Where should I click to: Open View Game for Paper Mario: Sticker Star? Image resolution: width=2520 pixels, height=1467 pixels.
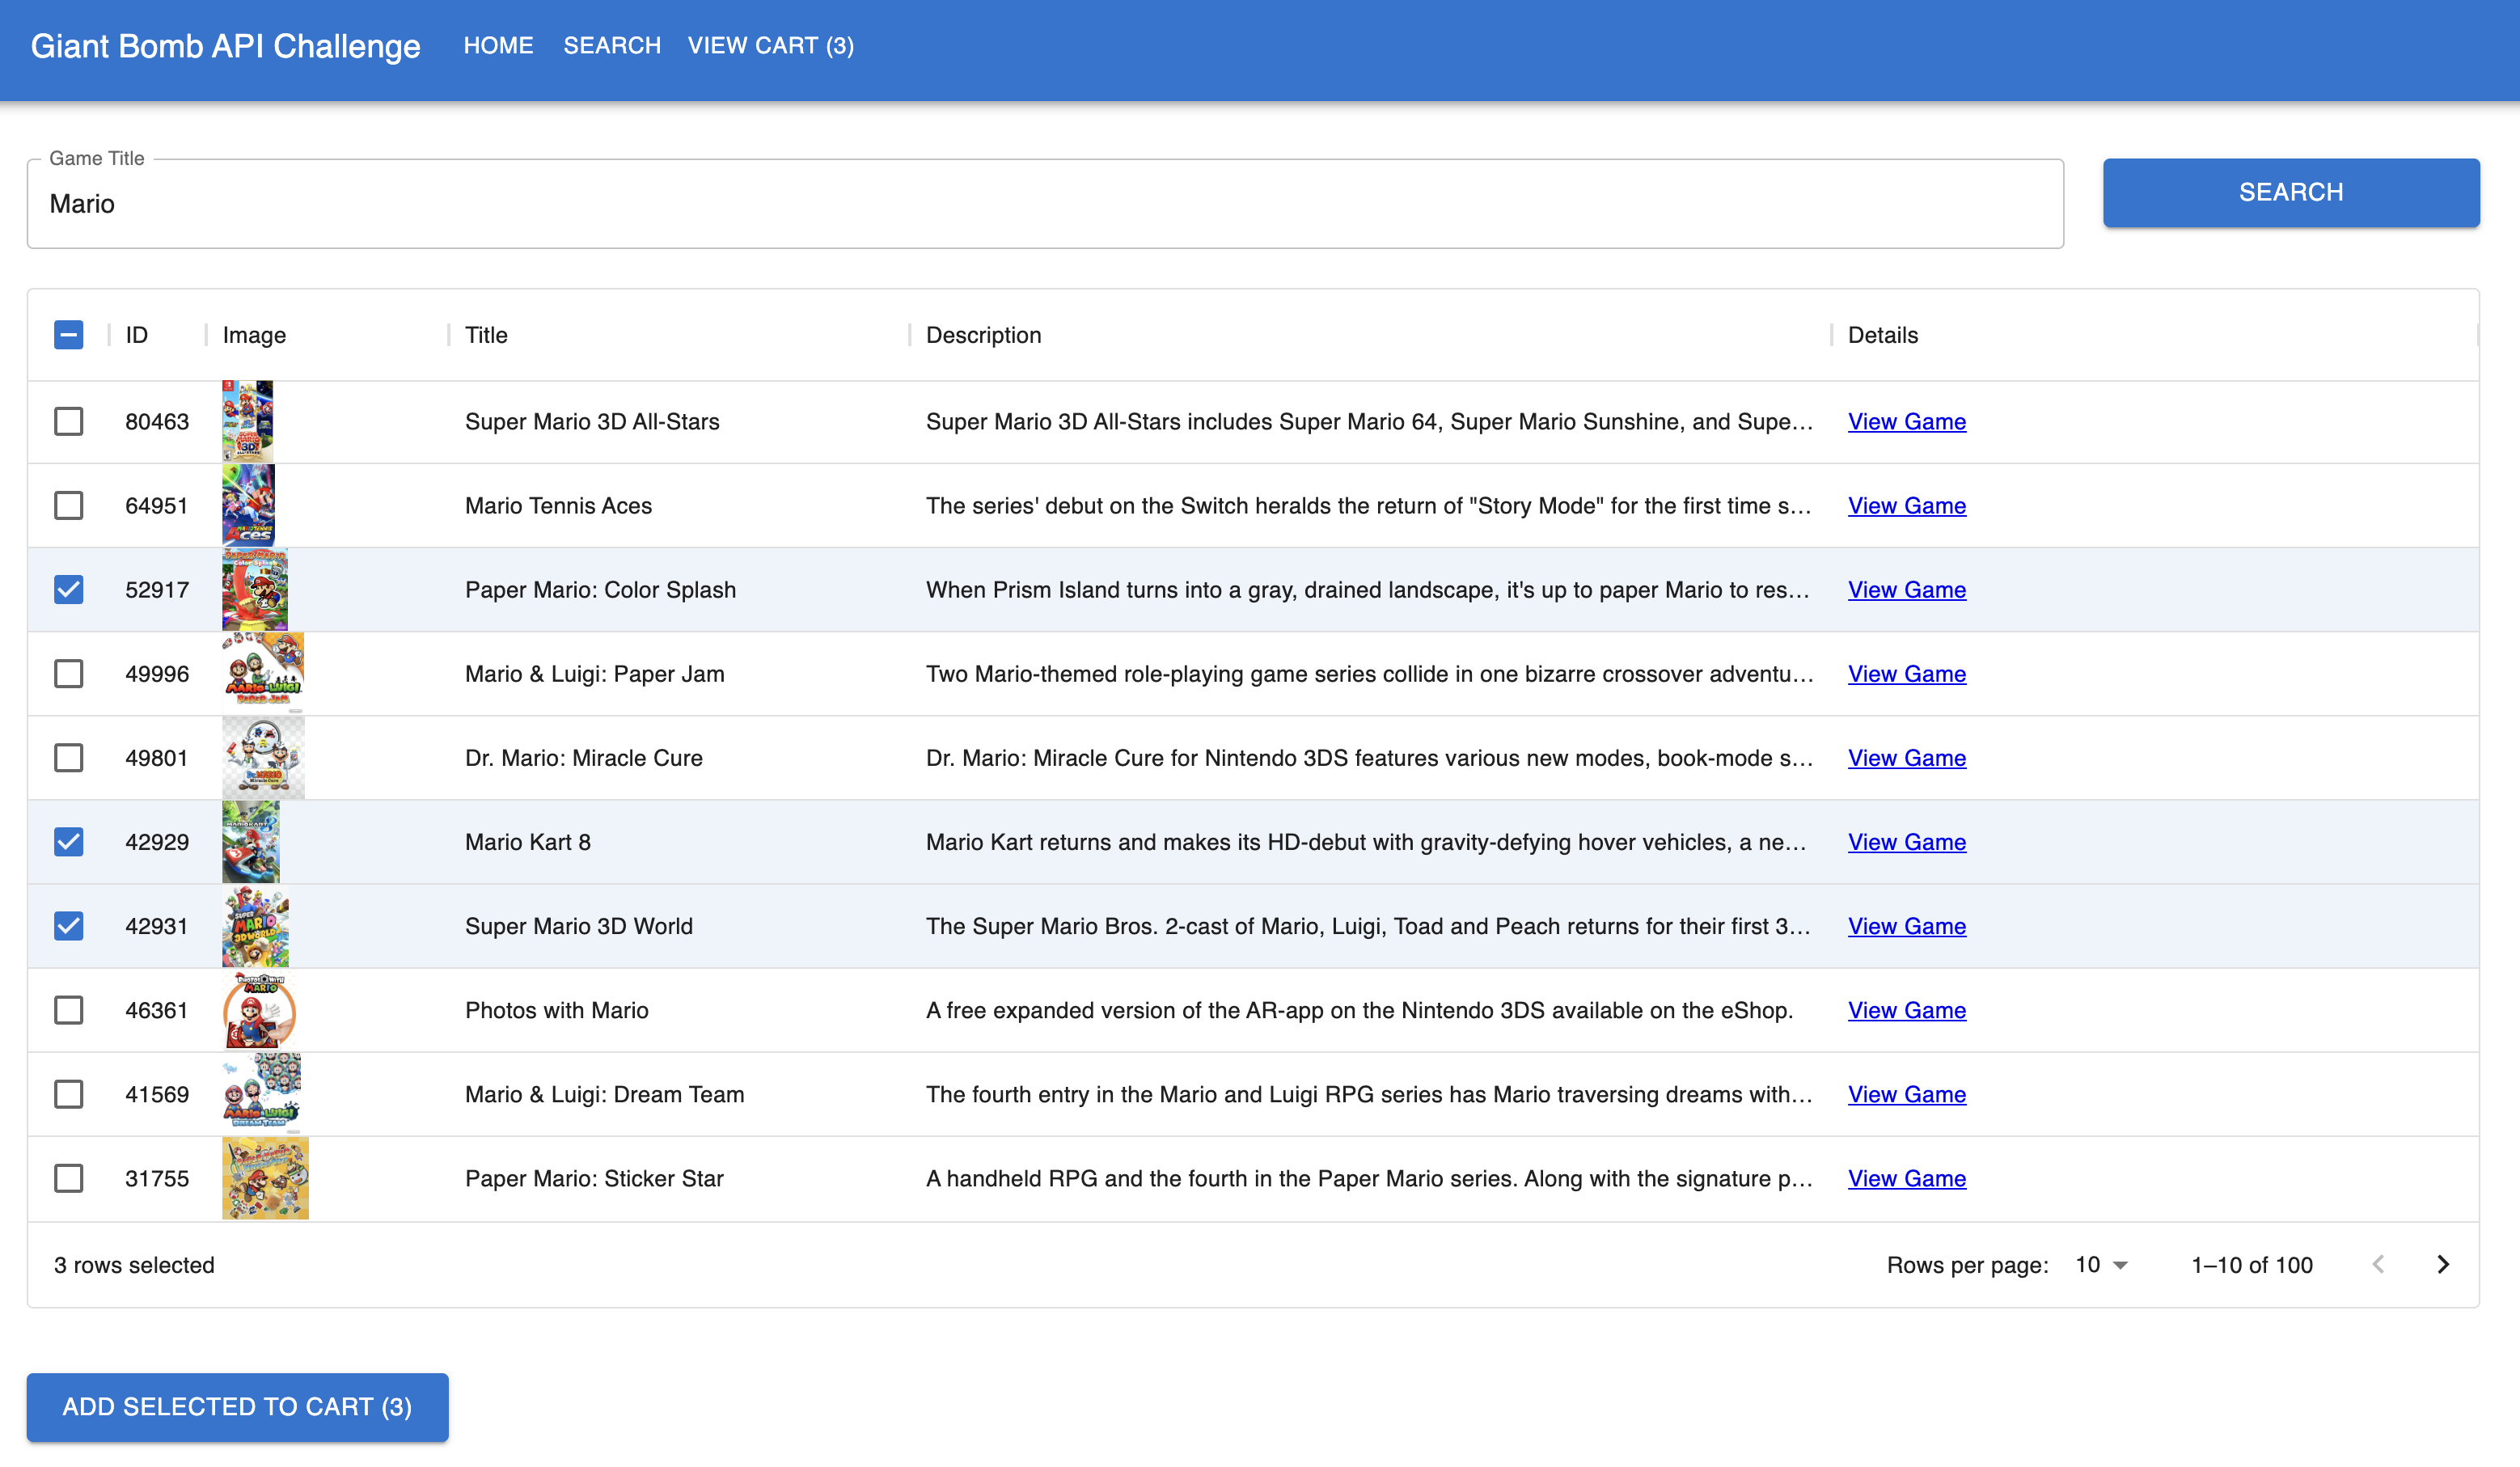pos(1906,1177)
